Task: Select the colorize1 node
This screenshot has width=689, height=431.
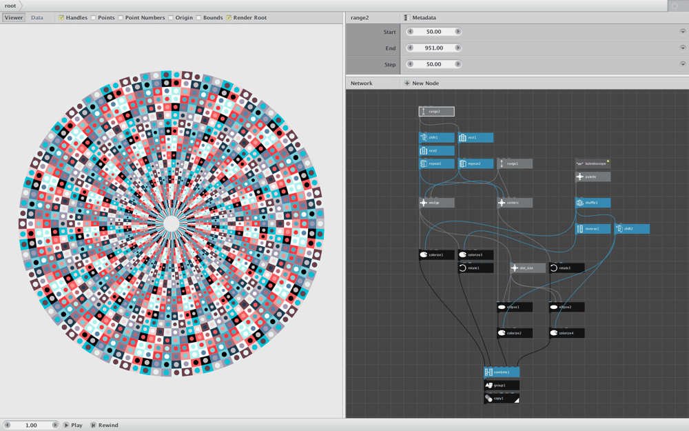Action: (436, 254)
